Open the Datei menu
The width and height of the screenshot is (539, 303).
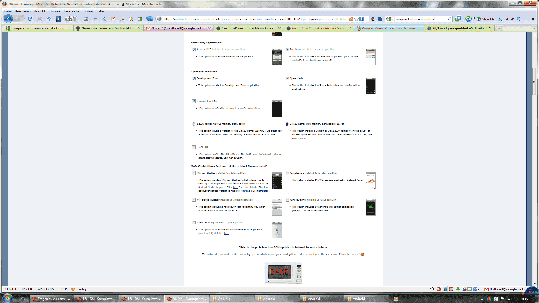(x=8, y=11)
